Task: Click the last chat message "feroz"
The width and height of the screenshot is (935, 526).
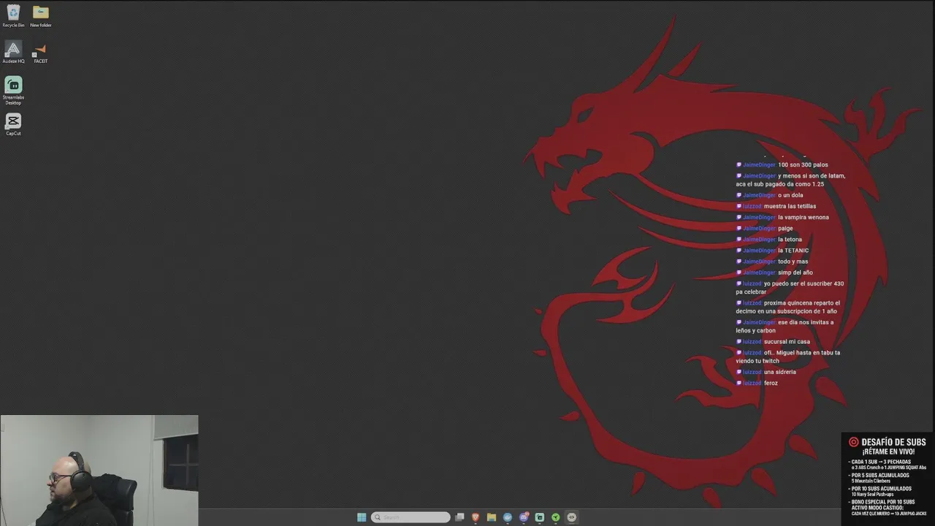Action: click(771, 383)
